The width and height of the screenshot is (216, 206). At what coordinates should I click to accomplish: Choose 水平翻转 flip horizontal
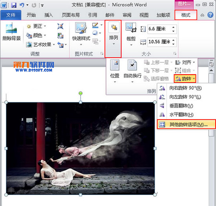(186, 115)
